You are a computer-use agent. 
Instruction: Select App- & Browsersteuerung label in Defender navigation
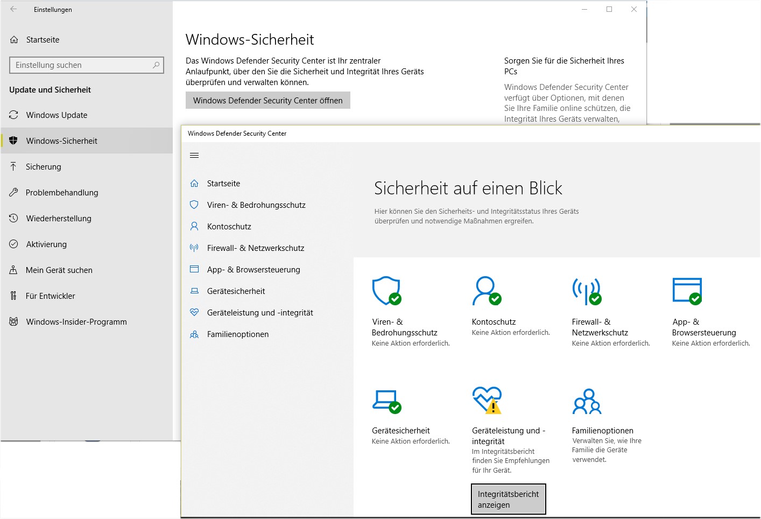point(253,270)
